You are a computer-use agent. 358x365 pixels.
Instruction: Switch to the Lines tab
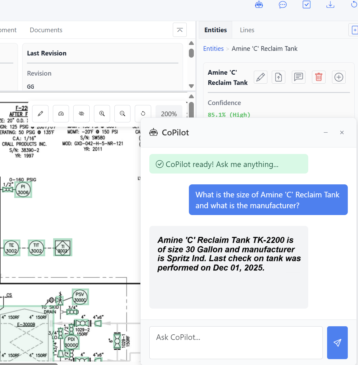click(x=247, y=30)
